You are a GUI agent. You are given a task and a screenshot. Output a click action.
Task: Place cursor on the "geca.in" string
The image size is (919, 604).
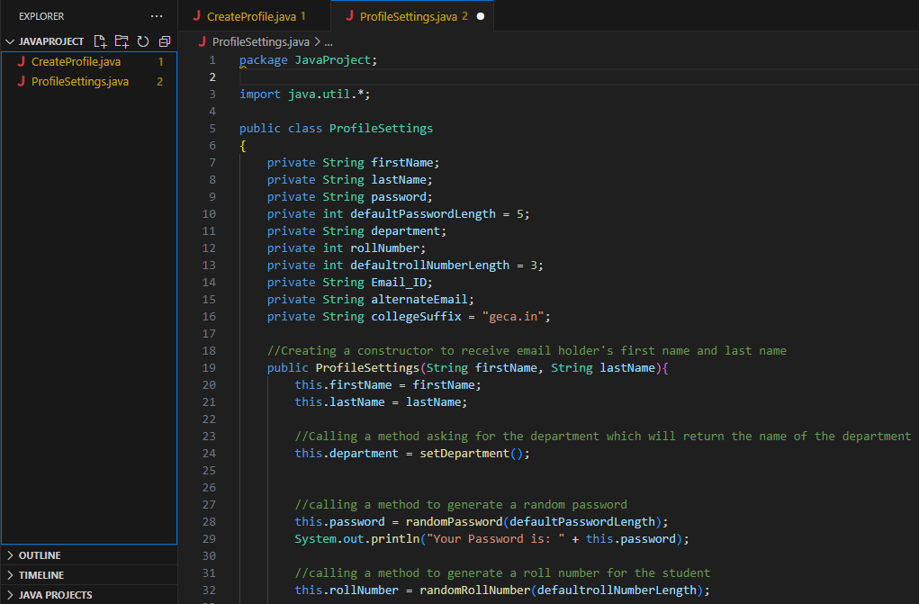coord(516,317)
